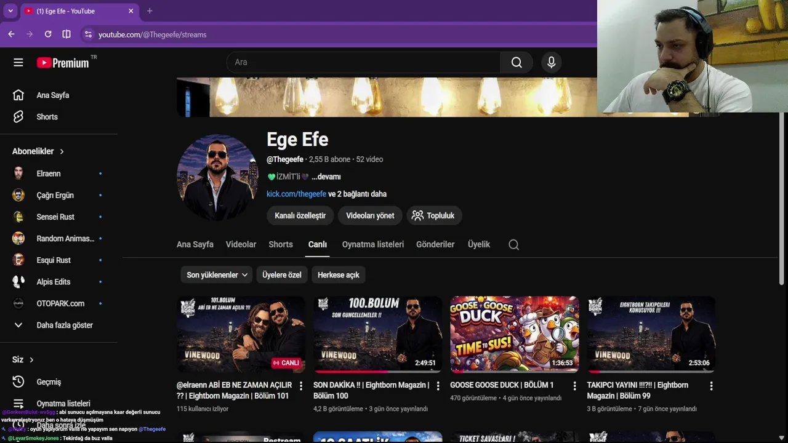Open options menu for Bölüm 100 video
The image size is (788, 443).
tap(438, 386)
